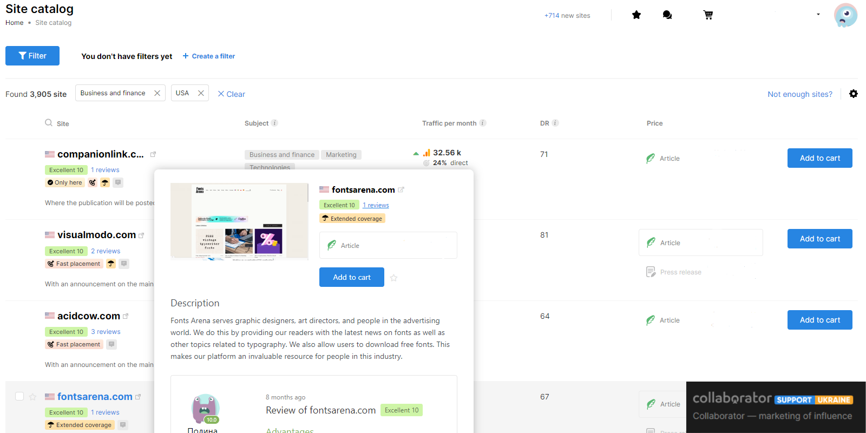Remove the Business and finance filter tag
866x433 pixels.
[157, 93]
